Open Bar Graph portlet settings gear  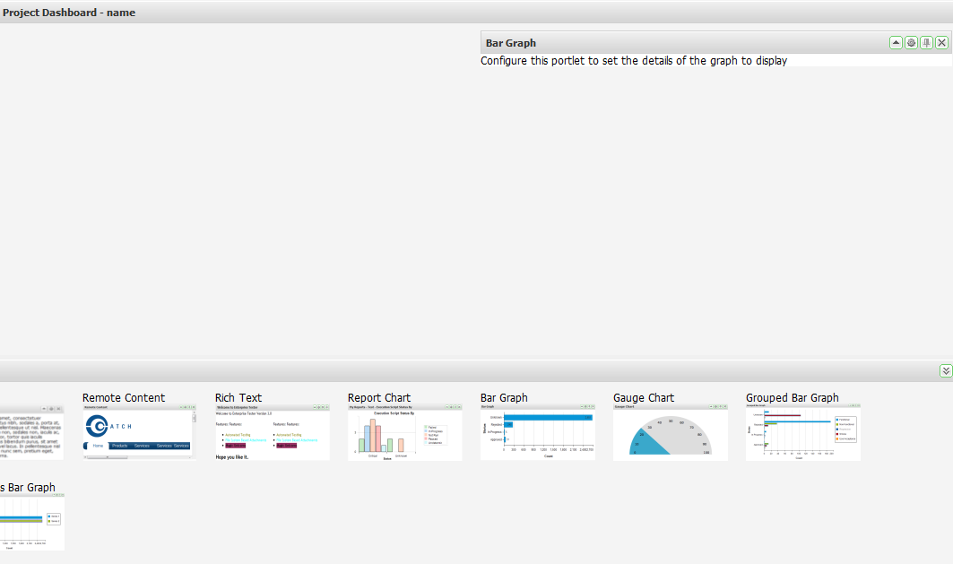[911, 43]
